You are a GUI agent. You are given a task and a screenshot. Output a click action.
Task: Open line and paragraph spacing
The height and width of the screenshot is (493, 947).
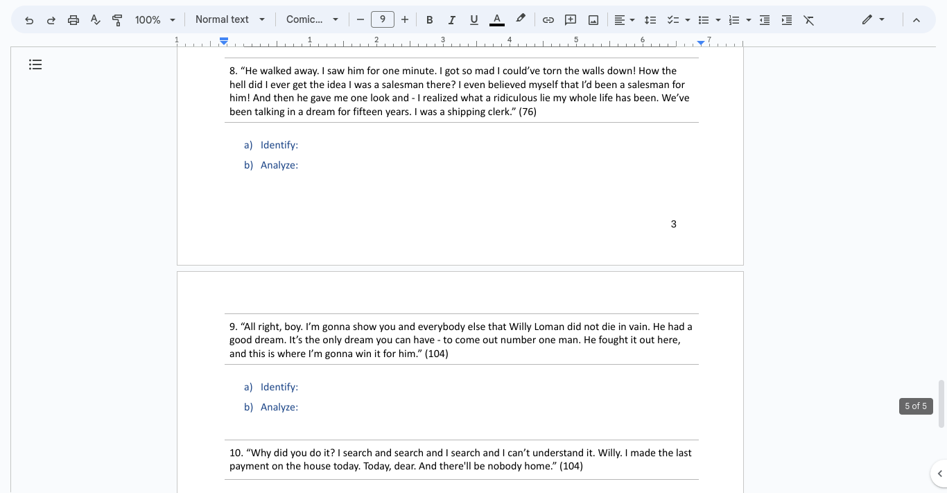pyautogui.click(x=650, y=20)
